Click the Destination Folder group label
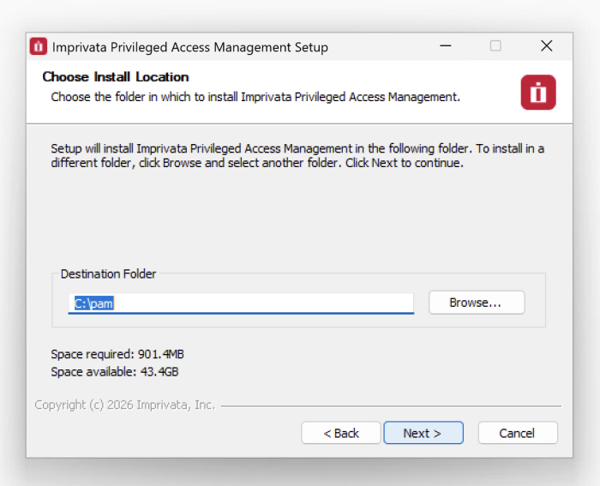The height and width of the screenshot is (486, 600). 108,274
